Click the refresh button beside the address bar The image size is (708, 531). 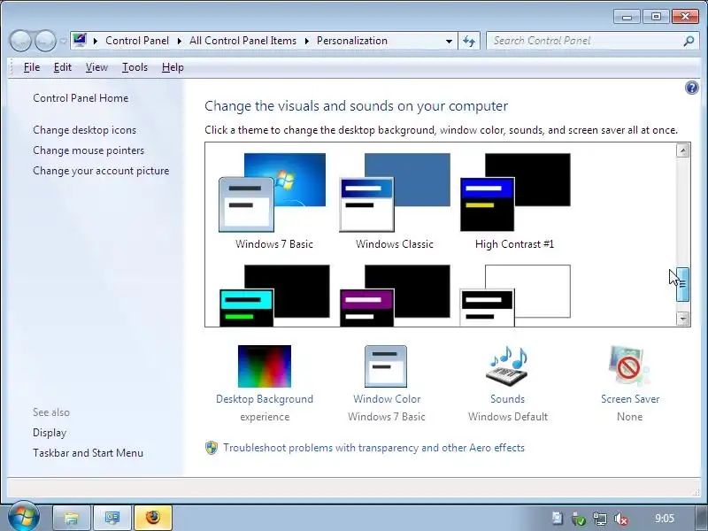(x=469, y=41)
